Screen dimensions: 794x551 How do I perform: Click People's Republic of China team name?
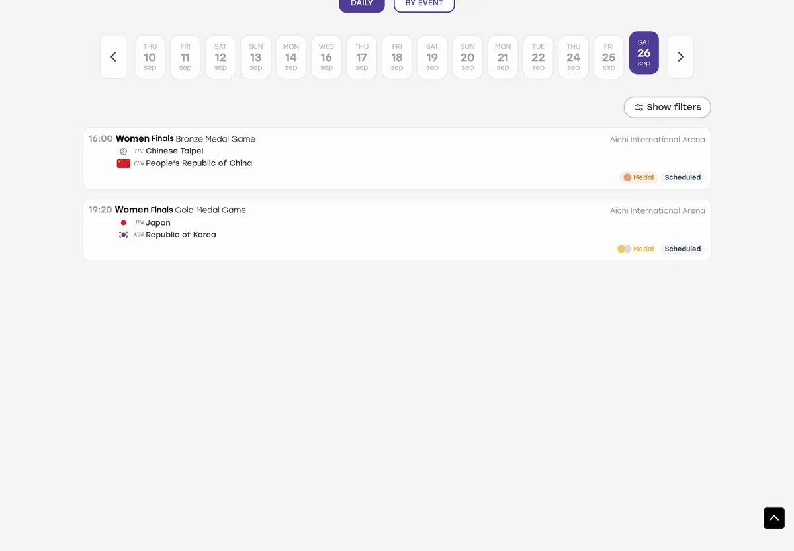pyautogui.click(x=199, y=163)
